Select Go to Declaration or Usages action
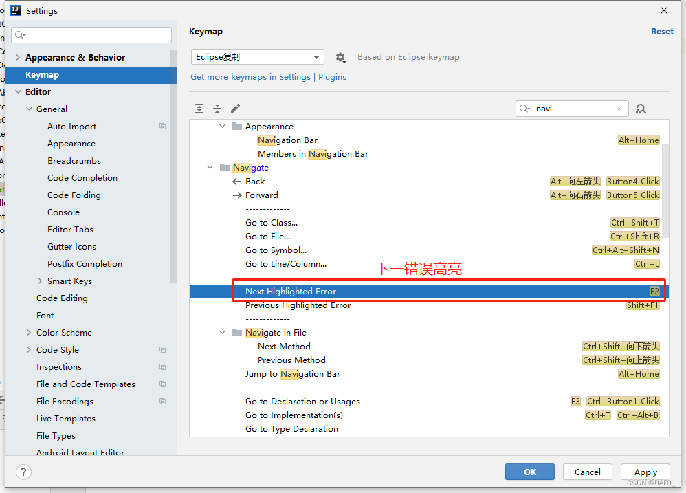The image size is (686, 493). [429, 402]
